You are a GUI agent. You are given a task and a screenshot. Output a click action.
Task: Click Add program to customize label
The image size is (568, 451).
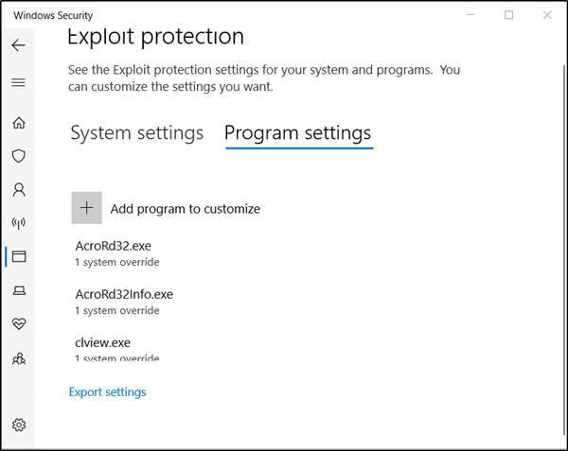coord(185,209)
